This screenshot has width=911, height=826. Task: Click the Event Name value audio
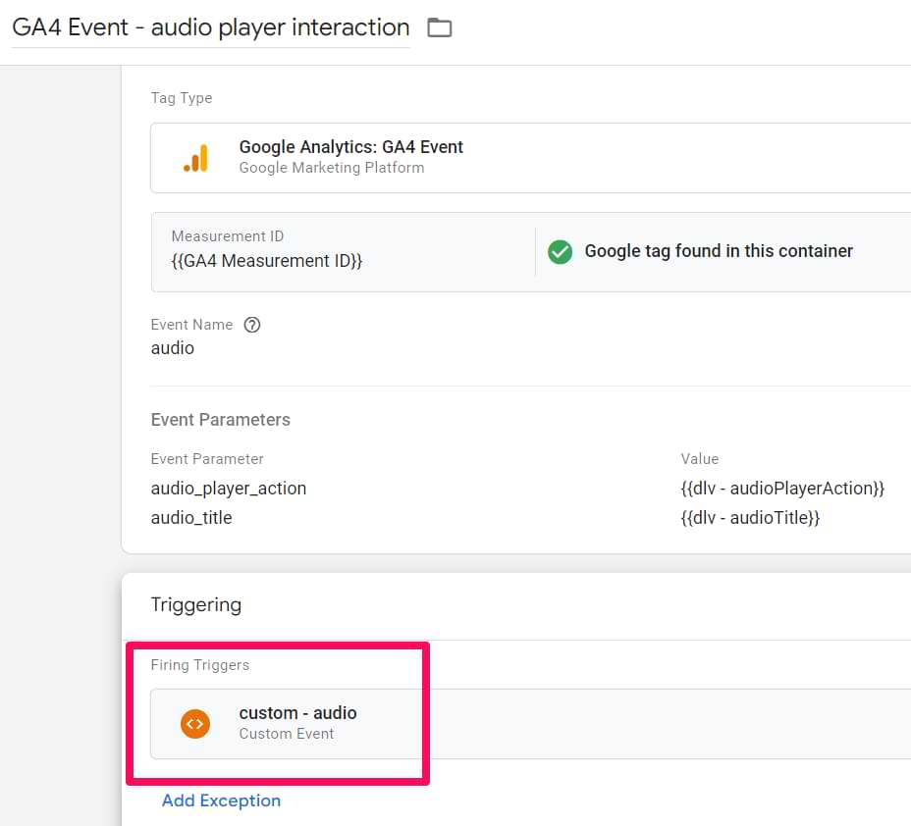tap(173, 347)
